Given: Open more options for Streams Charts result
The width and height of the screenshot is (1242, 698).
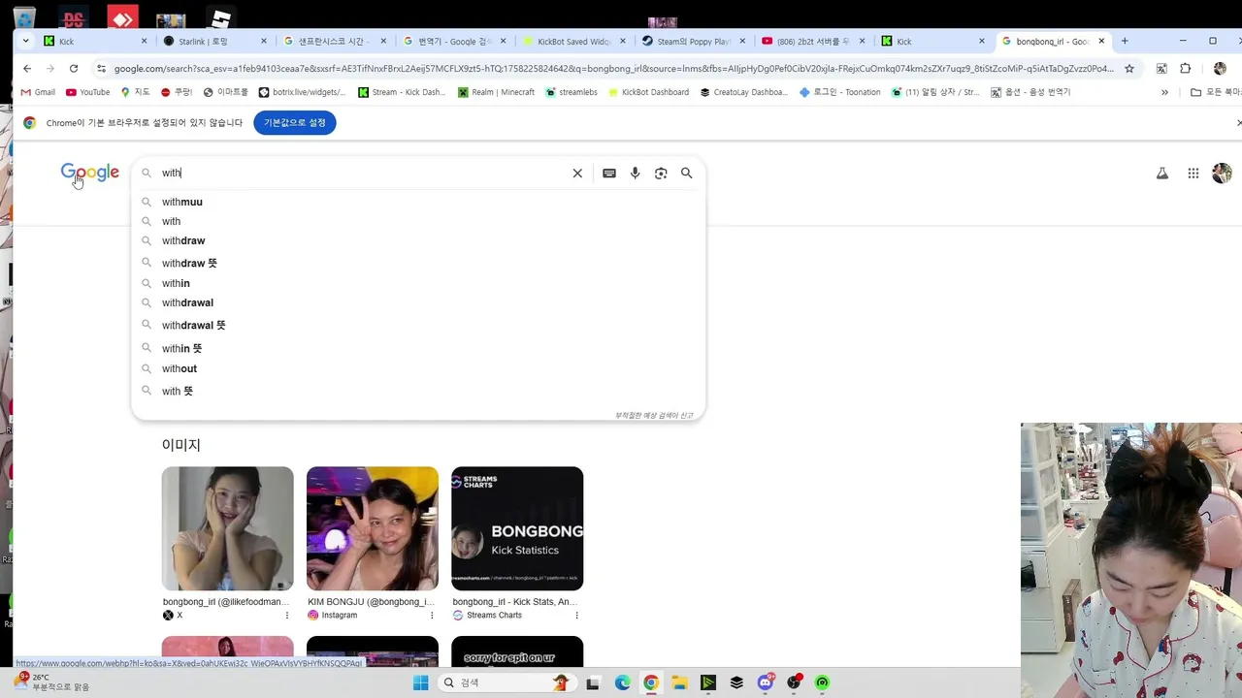Looking at the screenshot, I should (576, 616).
